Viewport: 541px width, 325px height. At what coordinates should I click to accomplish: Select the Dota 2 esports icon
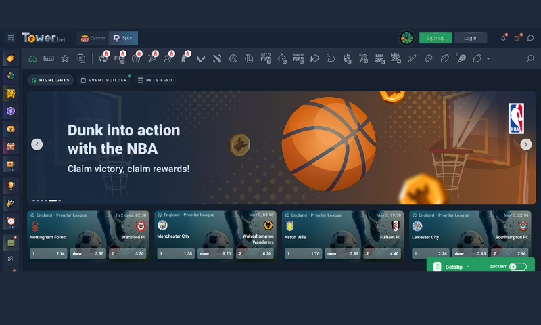tap(216, 58)
